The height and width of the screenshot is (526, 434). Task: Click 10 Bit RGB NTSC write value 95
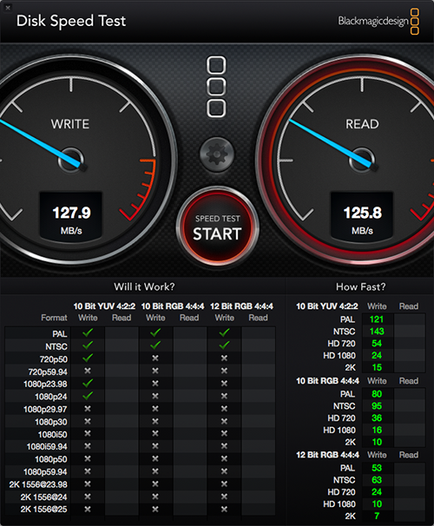[x=377, y=406]
